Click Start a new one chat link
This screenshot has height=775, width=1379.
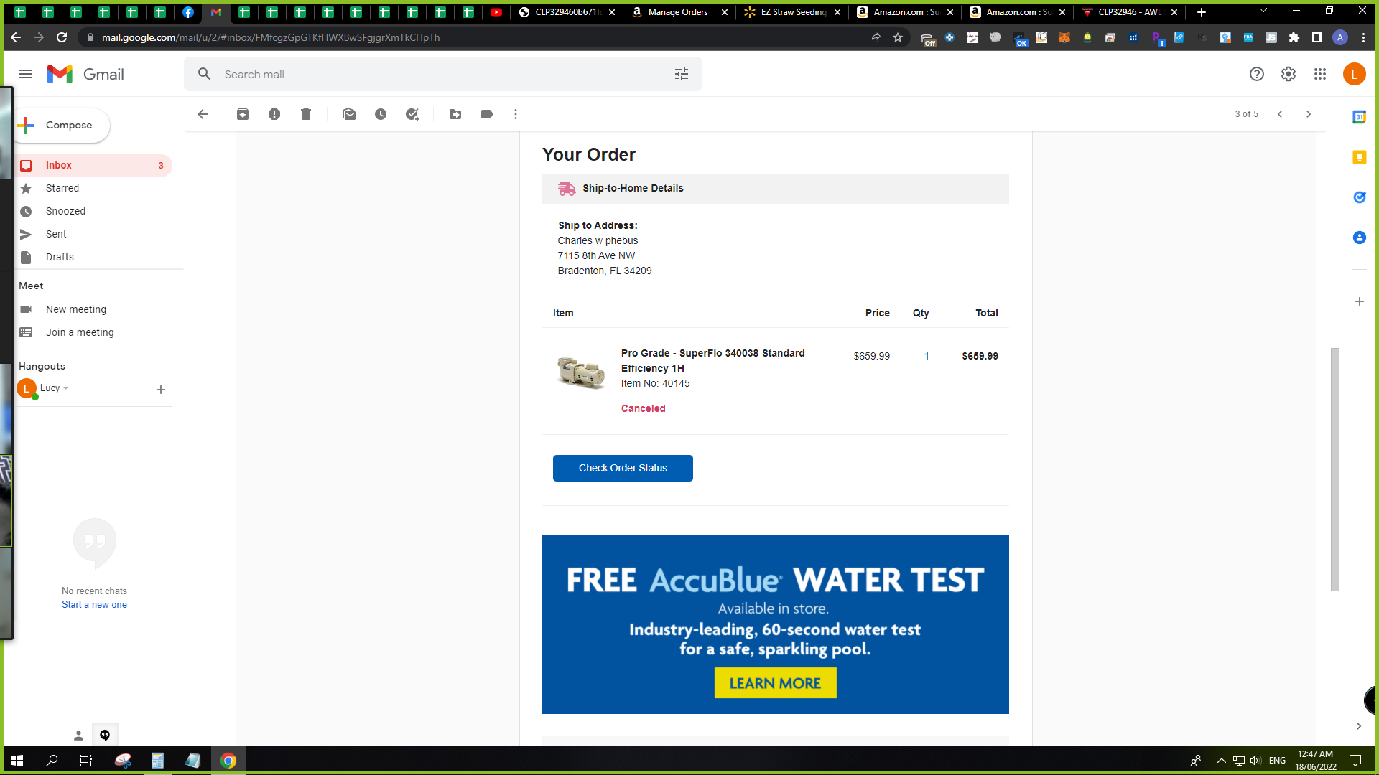[94, 605]
